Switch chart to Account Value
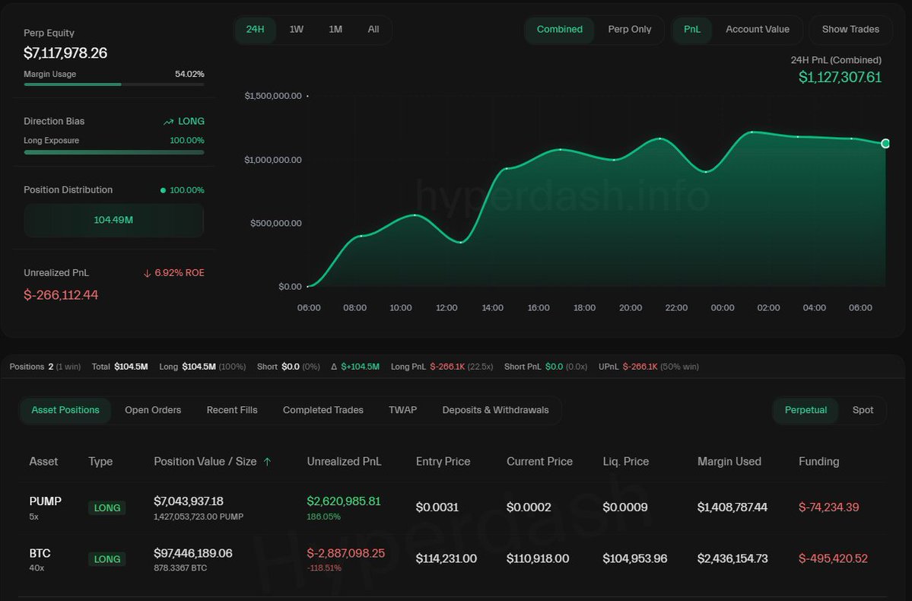912x601 pixels. click(x=758, y=30)
